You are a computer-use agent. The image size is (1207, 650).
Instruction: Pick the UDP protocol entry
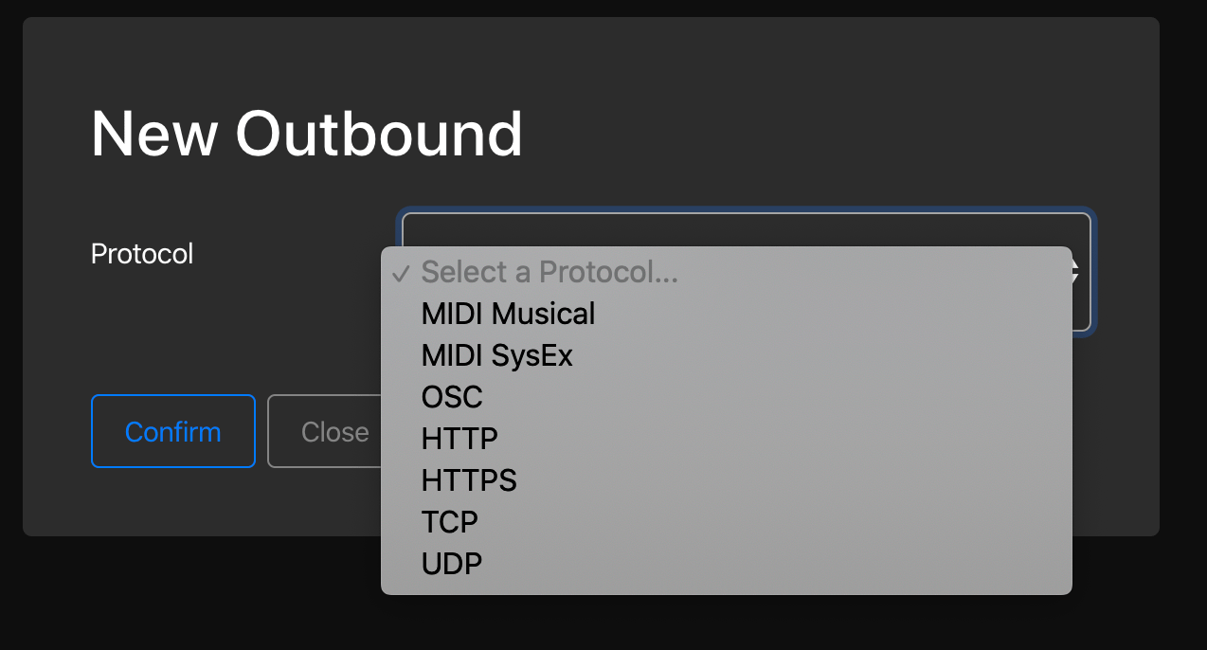(452, 564)
